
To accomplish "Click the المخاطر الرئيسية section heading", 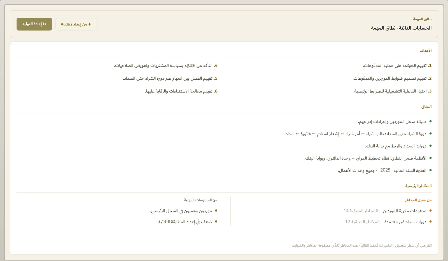I will point(418,186).
